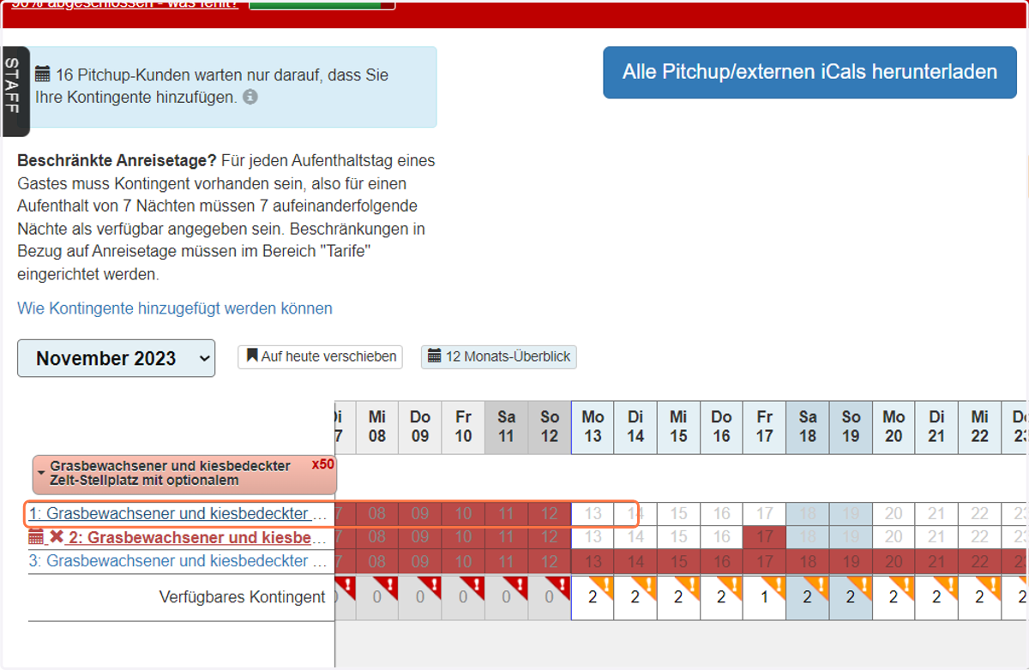Click day 15 cell in pitch 1 row

pos(678,514)
